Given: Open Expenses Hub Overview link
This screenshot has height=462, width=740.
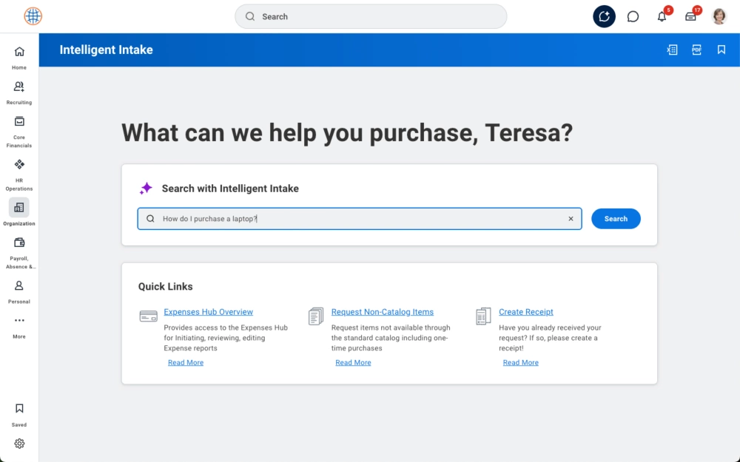Looking at the screenshot, I should coord(208,312).
